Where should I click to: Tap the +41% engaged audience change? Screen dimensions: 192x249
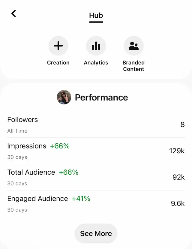81,199
